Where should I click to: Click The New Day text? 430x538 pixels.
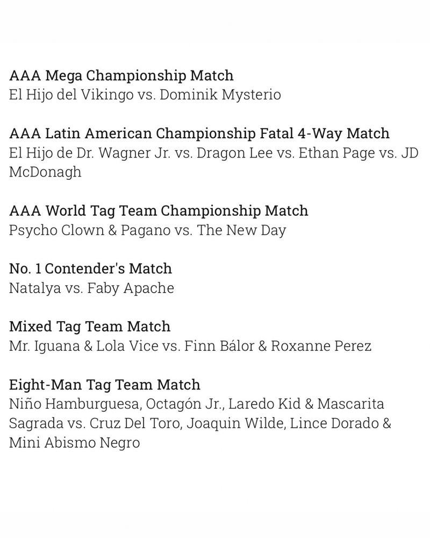point(242,230)
